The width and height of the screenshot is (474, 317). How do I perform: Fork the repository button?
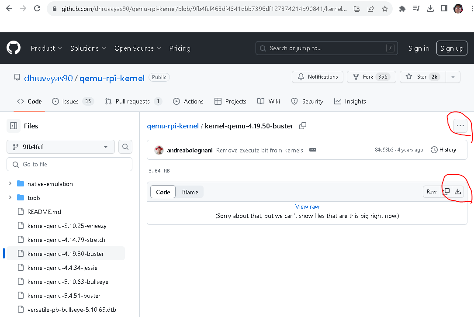click(371, 77)
